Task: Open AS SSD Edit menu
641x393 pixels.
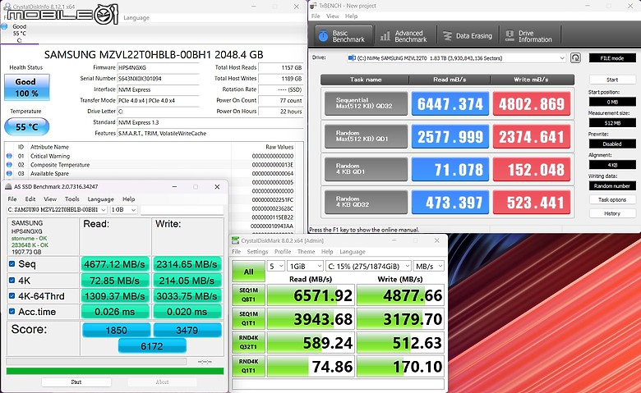Action: point(30,199)
